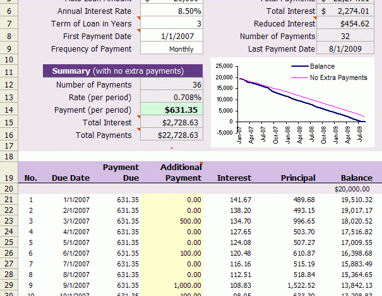Select the 500.00 additional payment cell
The height and width of the screenshot is (296, 382).
pyautogui.click(x=172, y=221)
